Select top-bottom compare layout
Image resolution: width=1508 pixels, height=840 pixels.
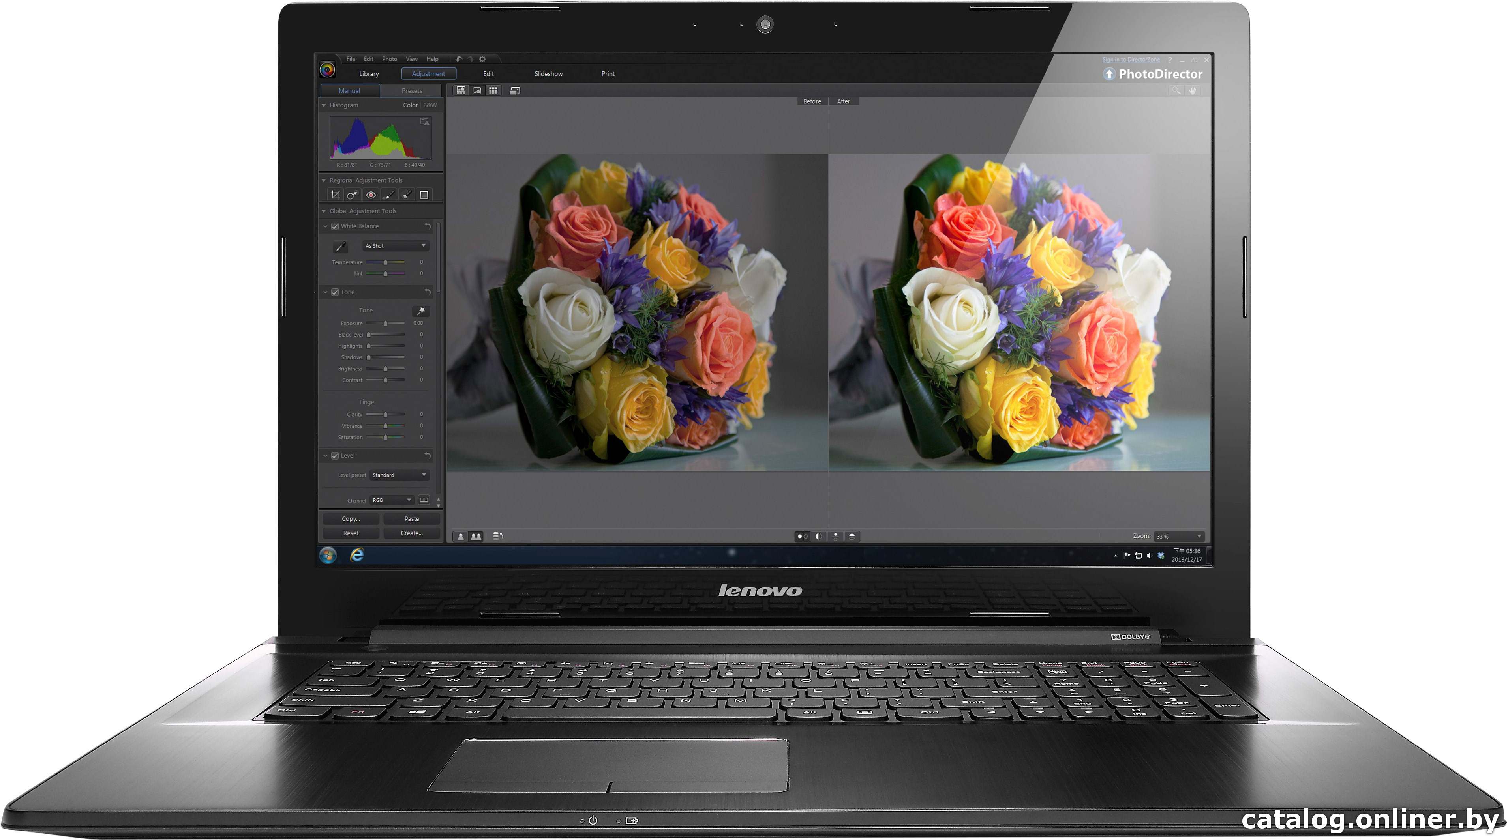[835, 537]
